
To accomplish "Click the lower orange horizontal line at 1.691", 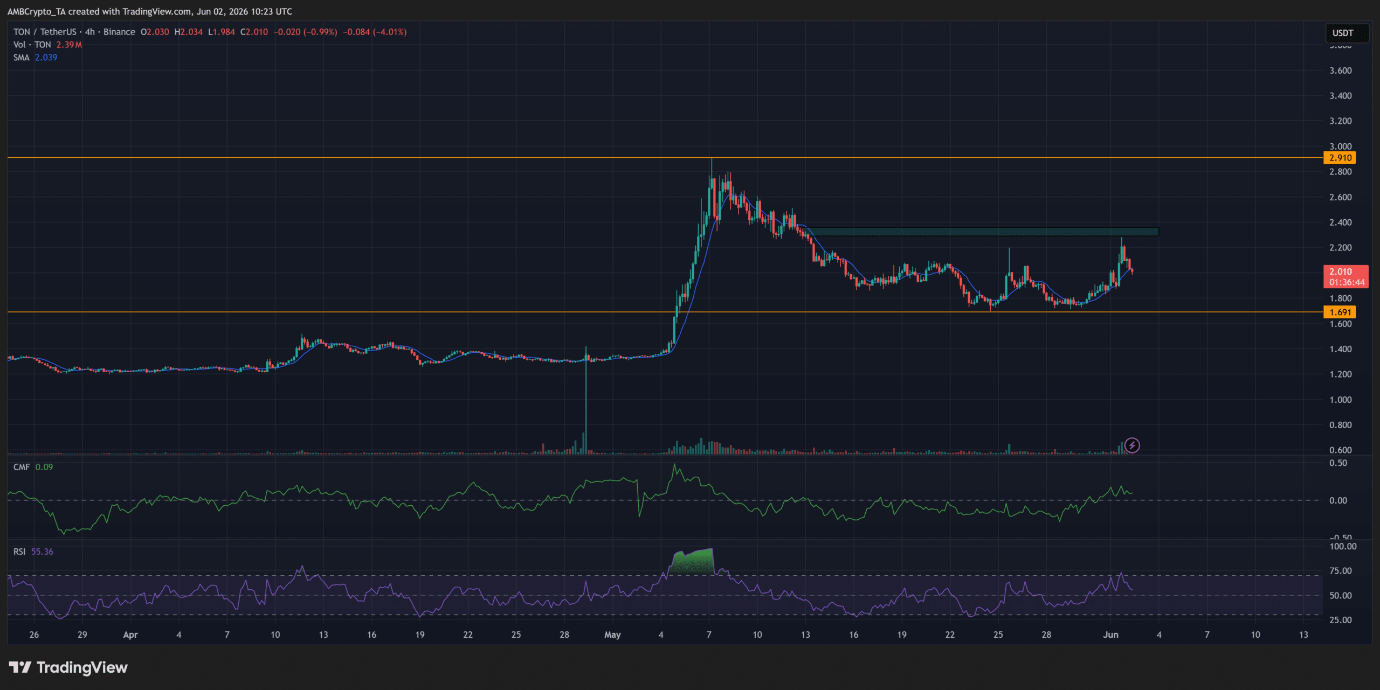I will 665,312.
